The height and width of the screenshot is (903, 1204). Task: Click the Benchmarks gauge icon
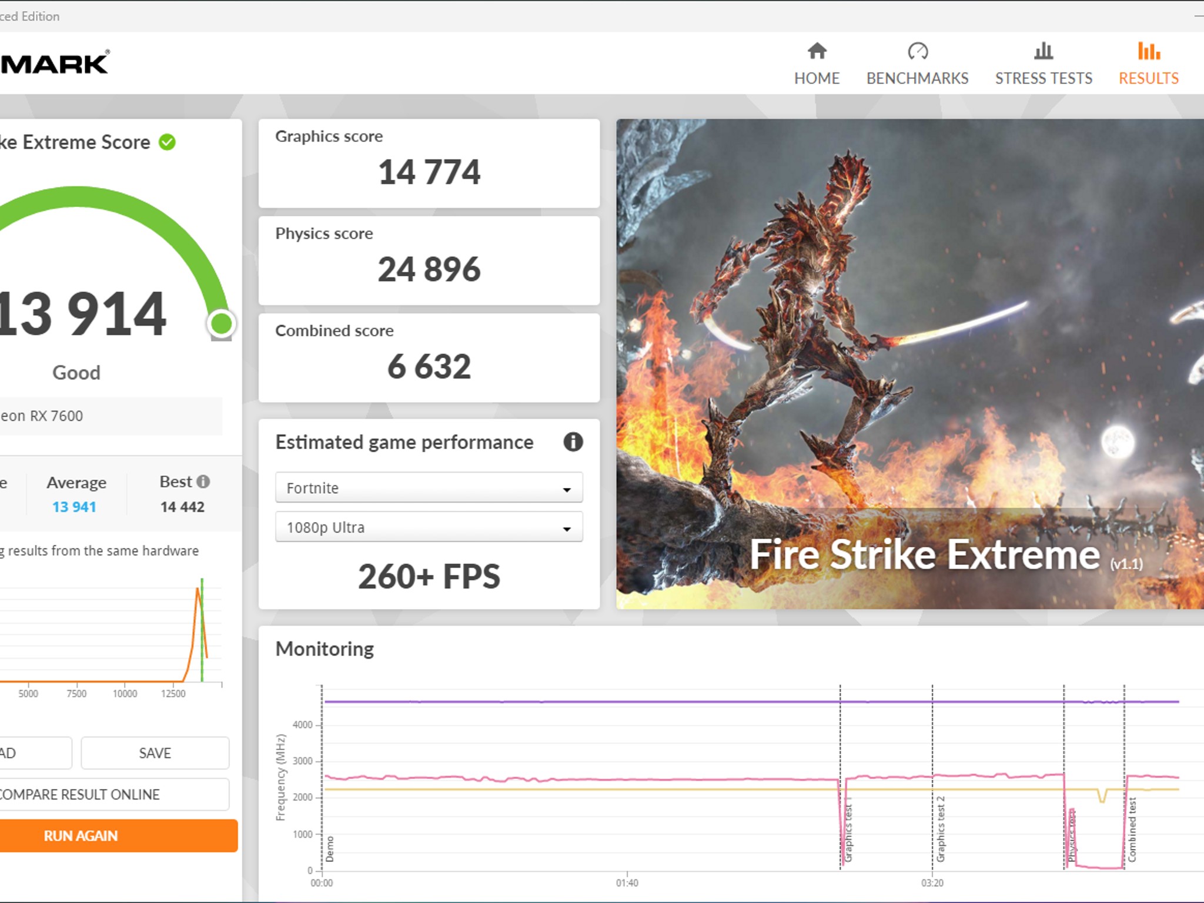(918, 51)
